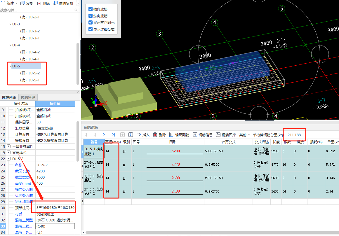The width and height of the screenshot is (339, 236).
Task: Click the 3⌀16@180 top rebar value
Action: click(55, 207)
